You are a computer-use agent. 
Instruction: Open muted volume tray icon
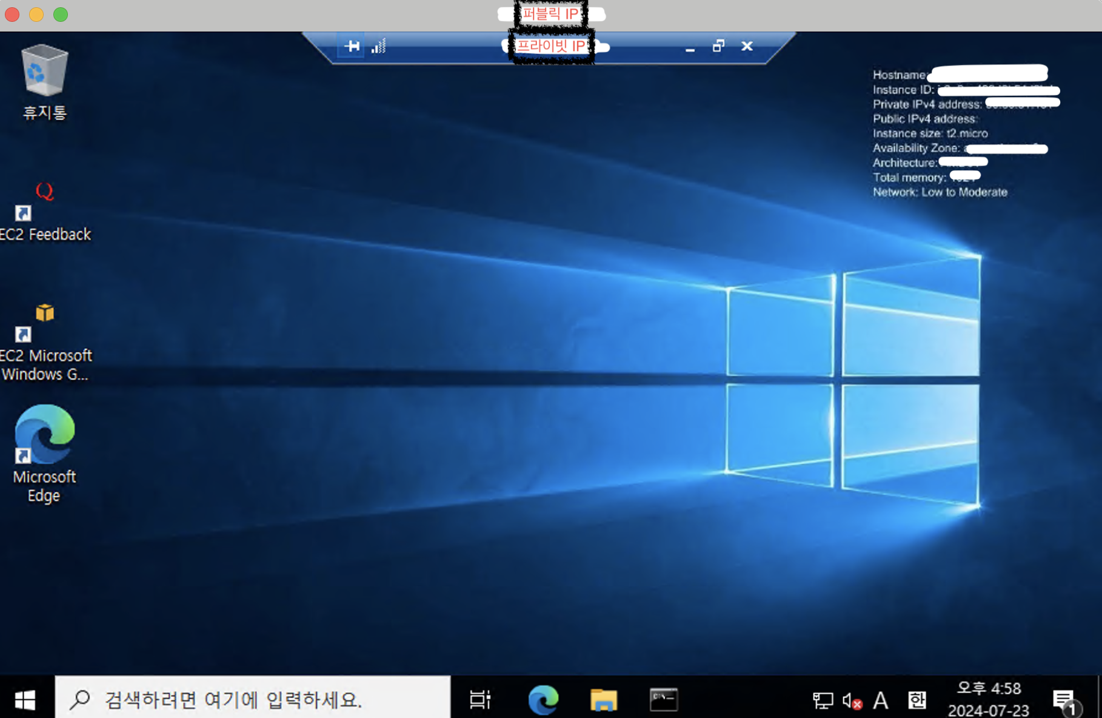852,701
